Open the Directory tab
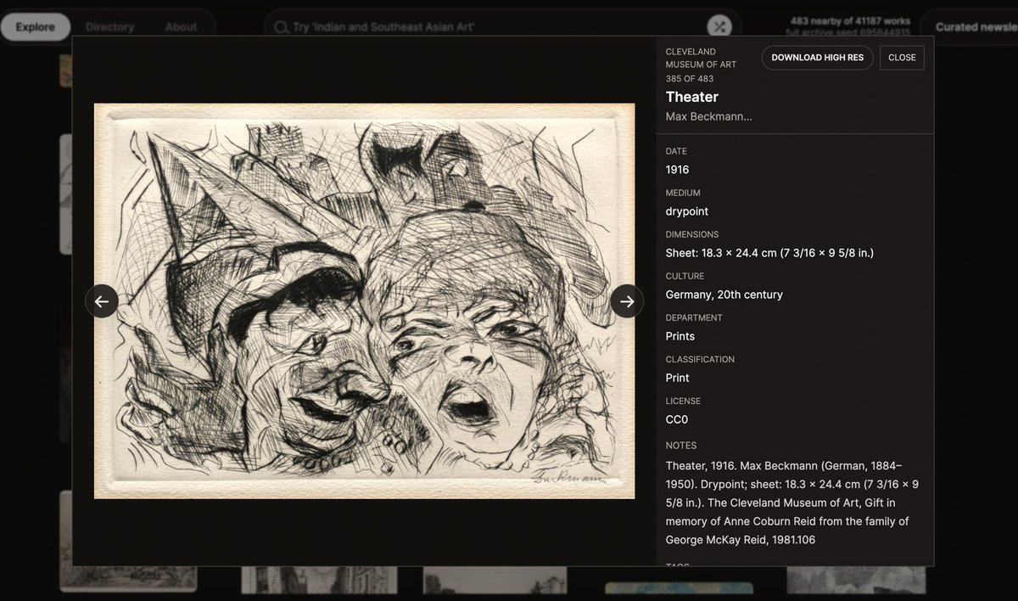Viewport: 1018px width, 601px height. coord(109,27)
